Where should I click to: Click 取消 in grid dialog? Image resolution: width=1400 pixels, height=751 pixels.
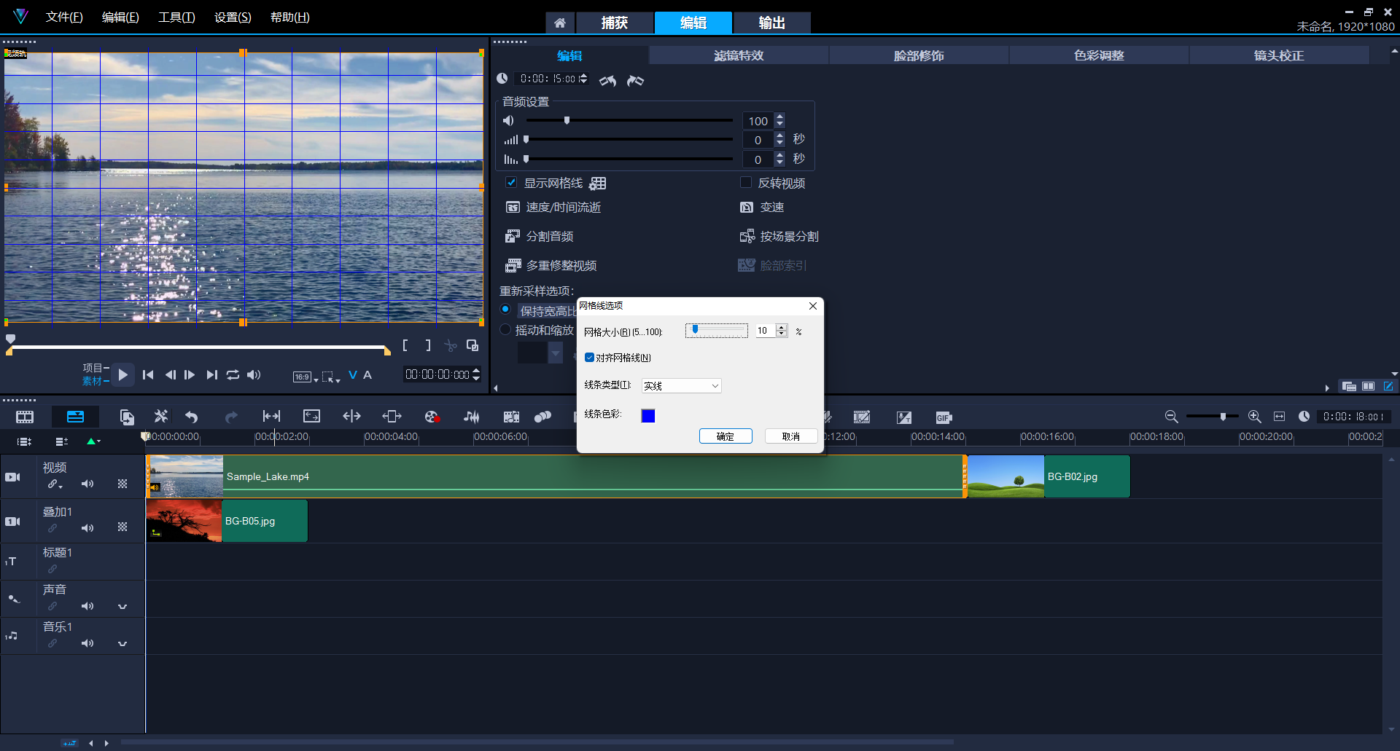(790, 436)
